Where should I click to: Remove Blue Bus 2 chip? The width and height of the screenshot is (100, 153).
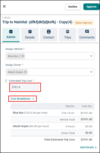click(x=23, y=56)
